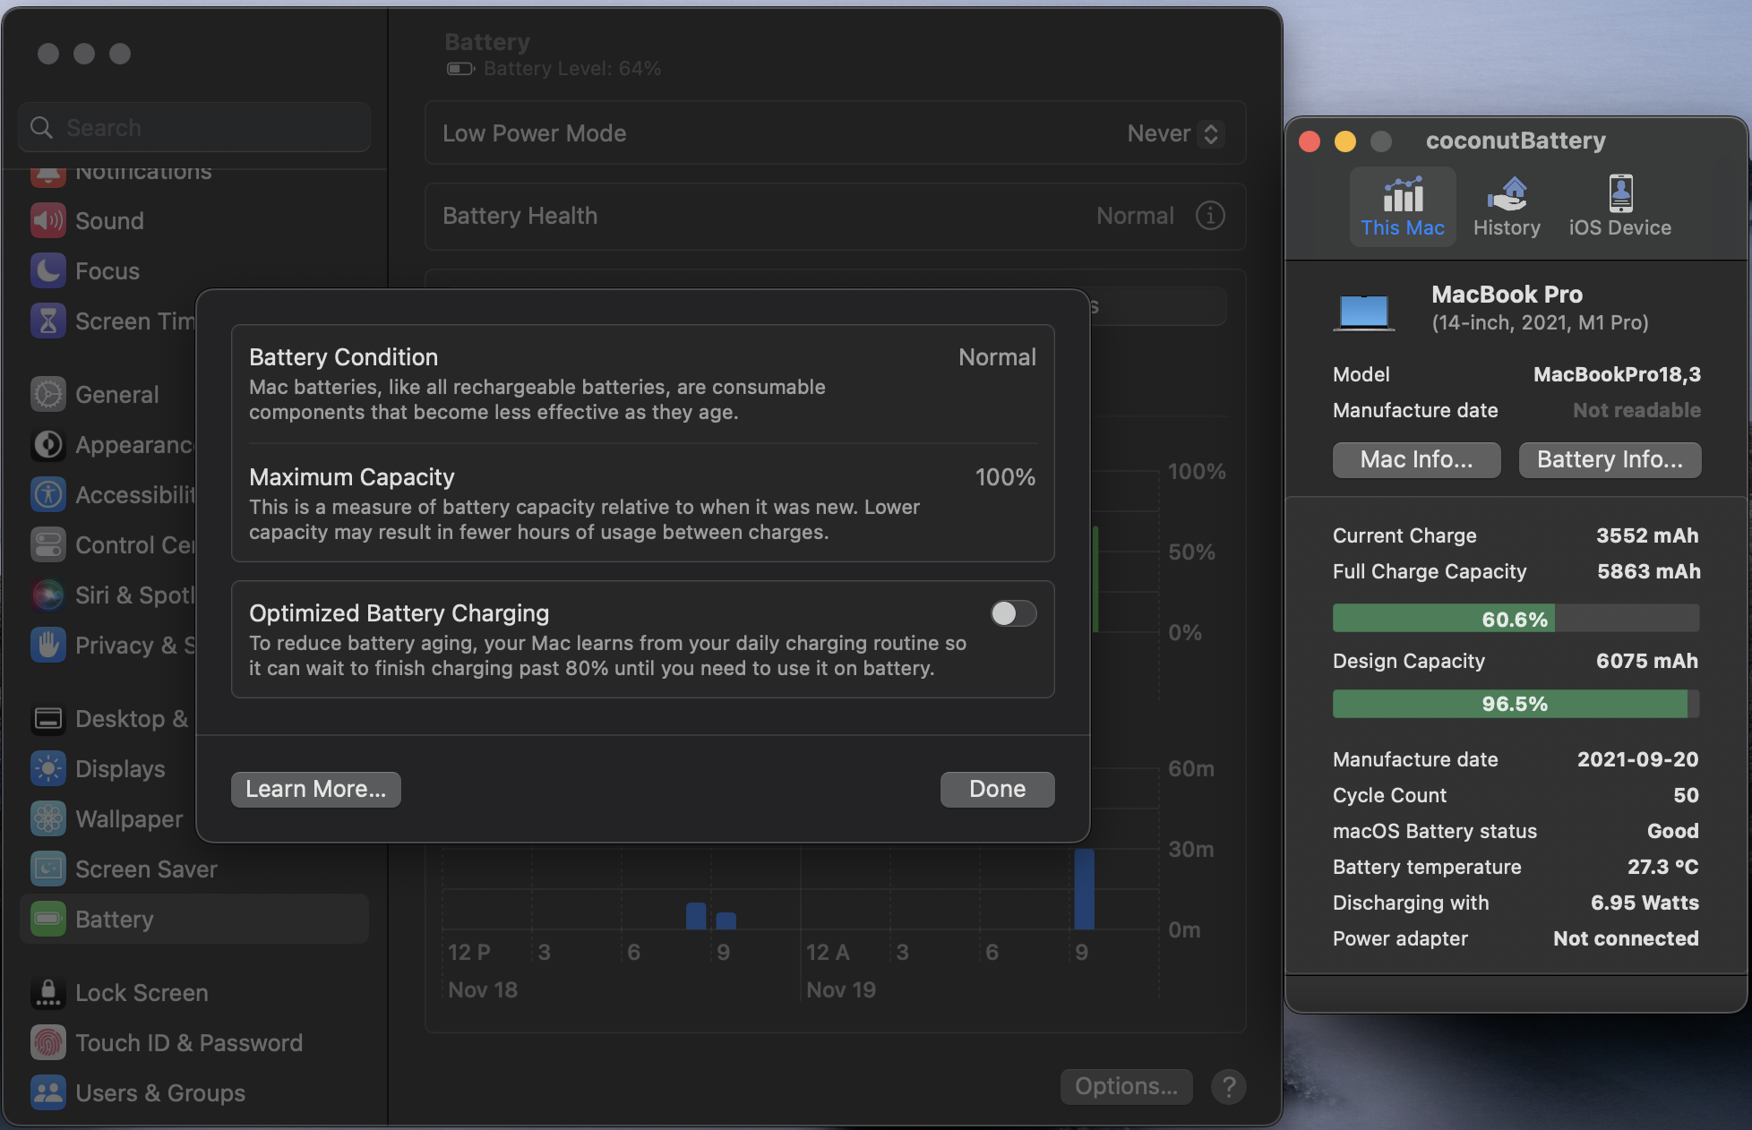Screen dimensions: 1752x1130
Task: Click the Done button
Action: 997,789
